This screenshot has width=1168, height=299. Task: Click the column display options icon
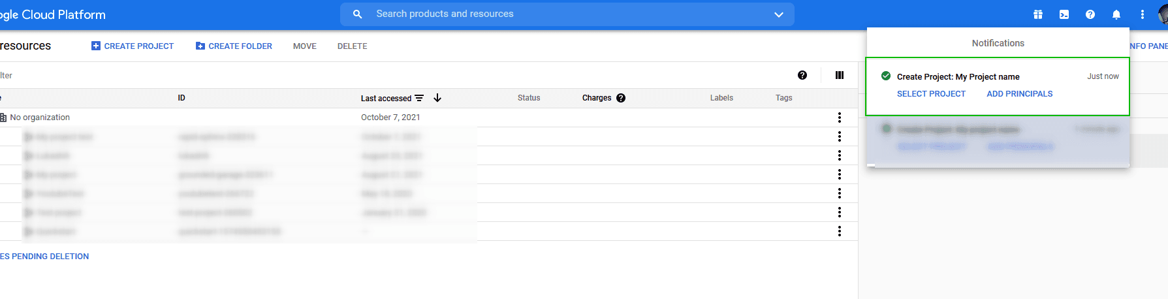[x=840, y=75]
